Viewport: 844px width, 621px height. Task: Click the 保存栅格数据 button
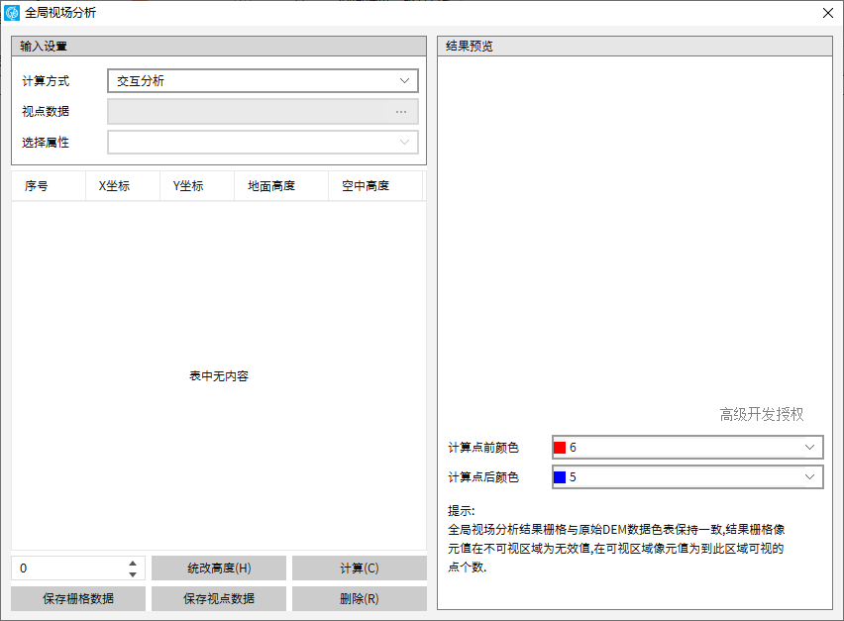click(78, 598)
